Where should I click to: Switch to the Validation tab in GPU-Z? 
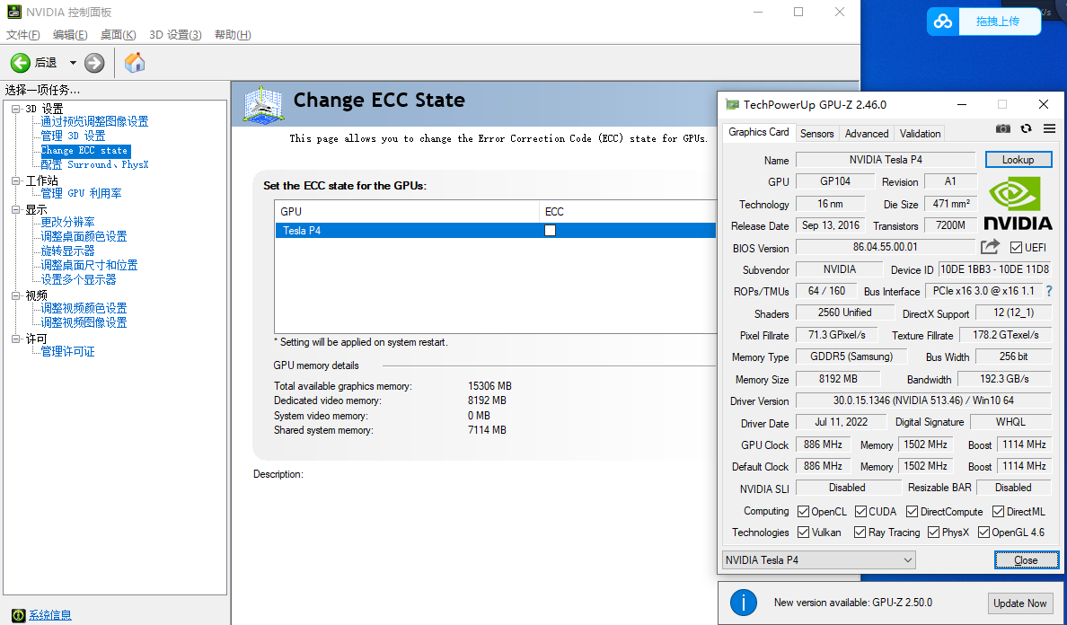tap(920, 134)
